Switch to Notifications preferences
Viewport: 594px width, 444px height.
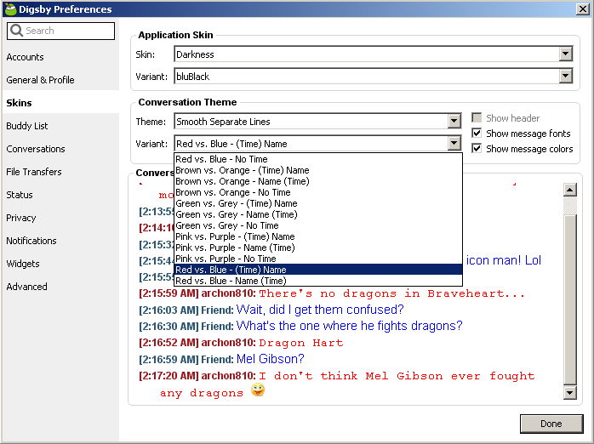point(60,241)
